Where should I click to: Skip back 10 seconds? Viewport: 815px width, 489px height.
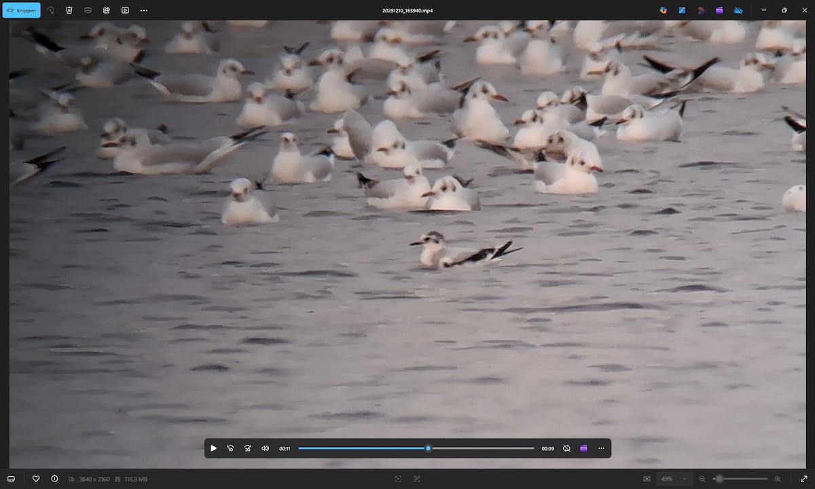coord(230,448)
